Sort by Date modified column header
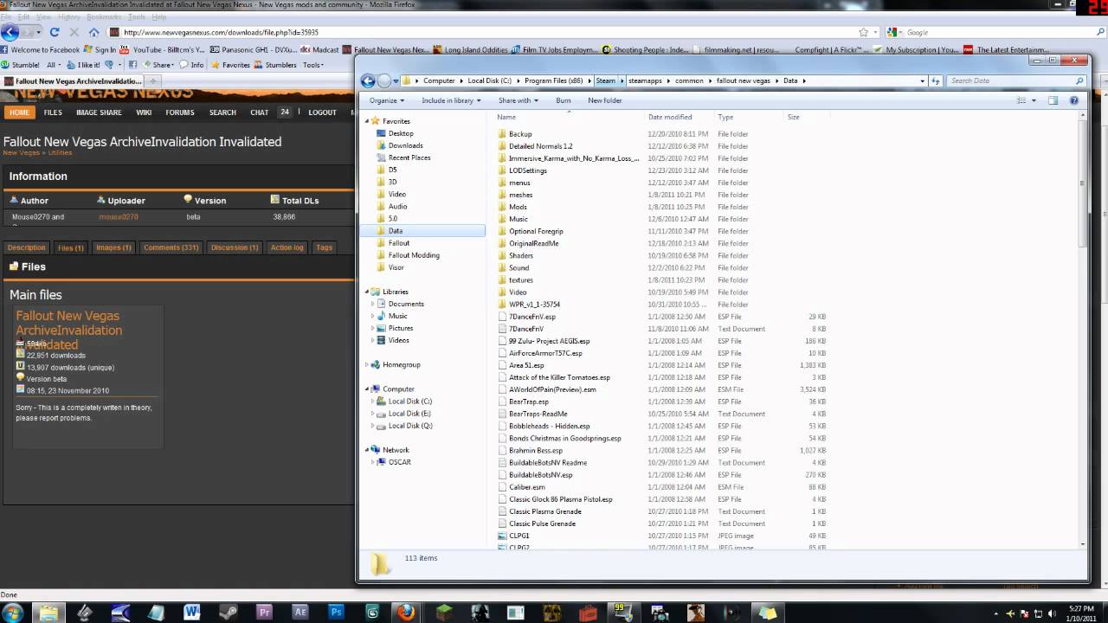This screenshot has width=1108, height=623. coord(670,117)
